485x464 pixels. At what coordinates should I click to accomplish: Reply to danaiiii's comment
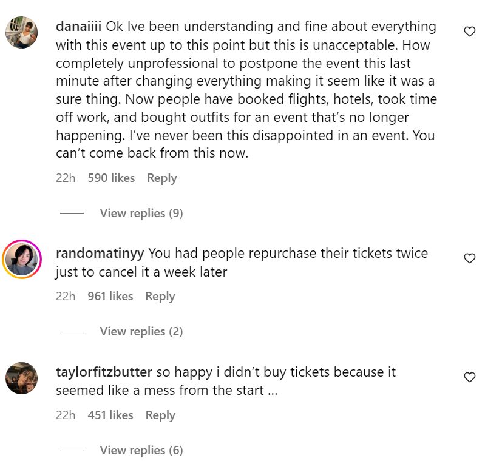[x=161, y=178]
